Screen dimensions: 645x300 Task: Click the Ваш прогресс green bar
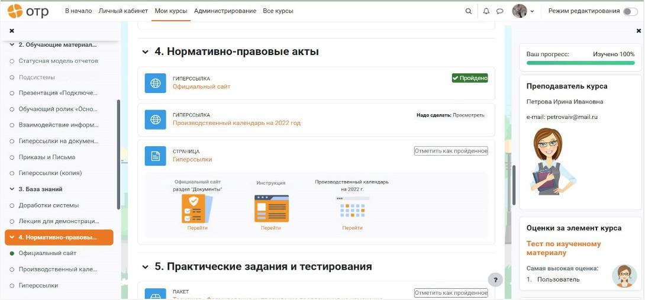[x=580, y=63]
